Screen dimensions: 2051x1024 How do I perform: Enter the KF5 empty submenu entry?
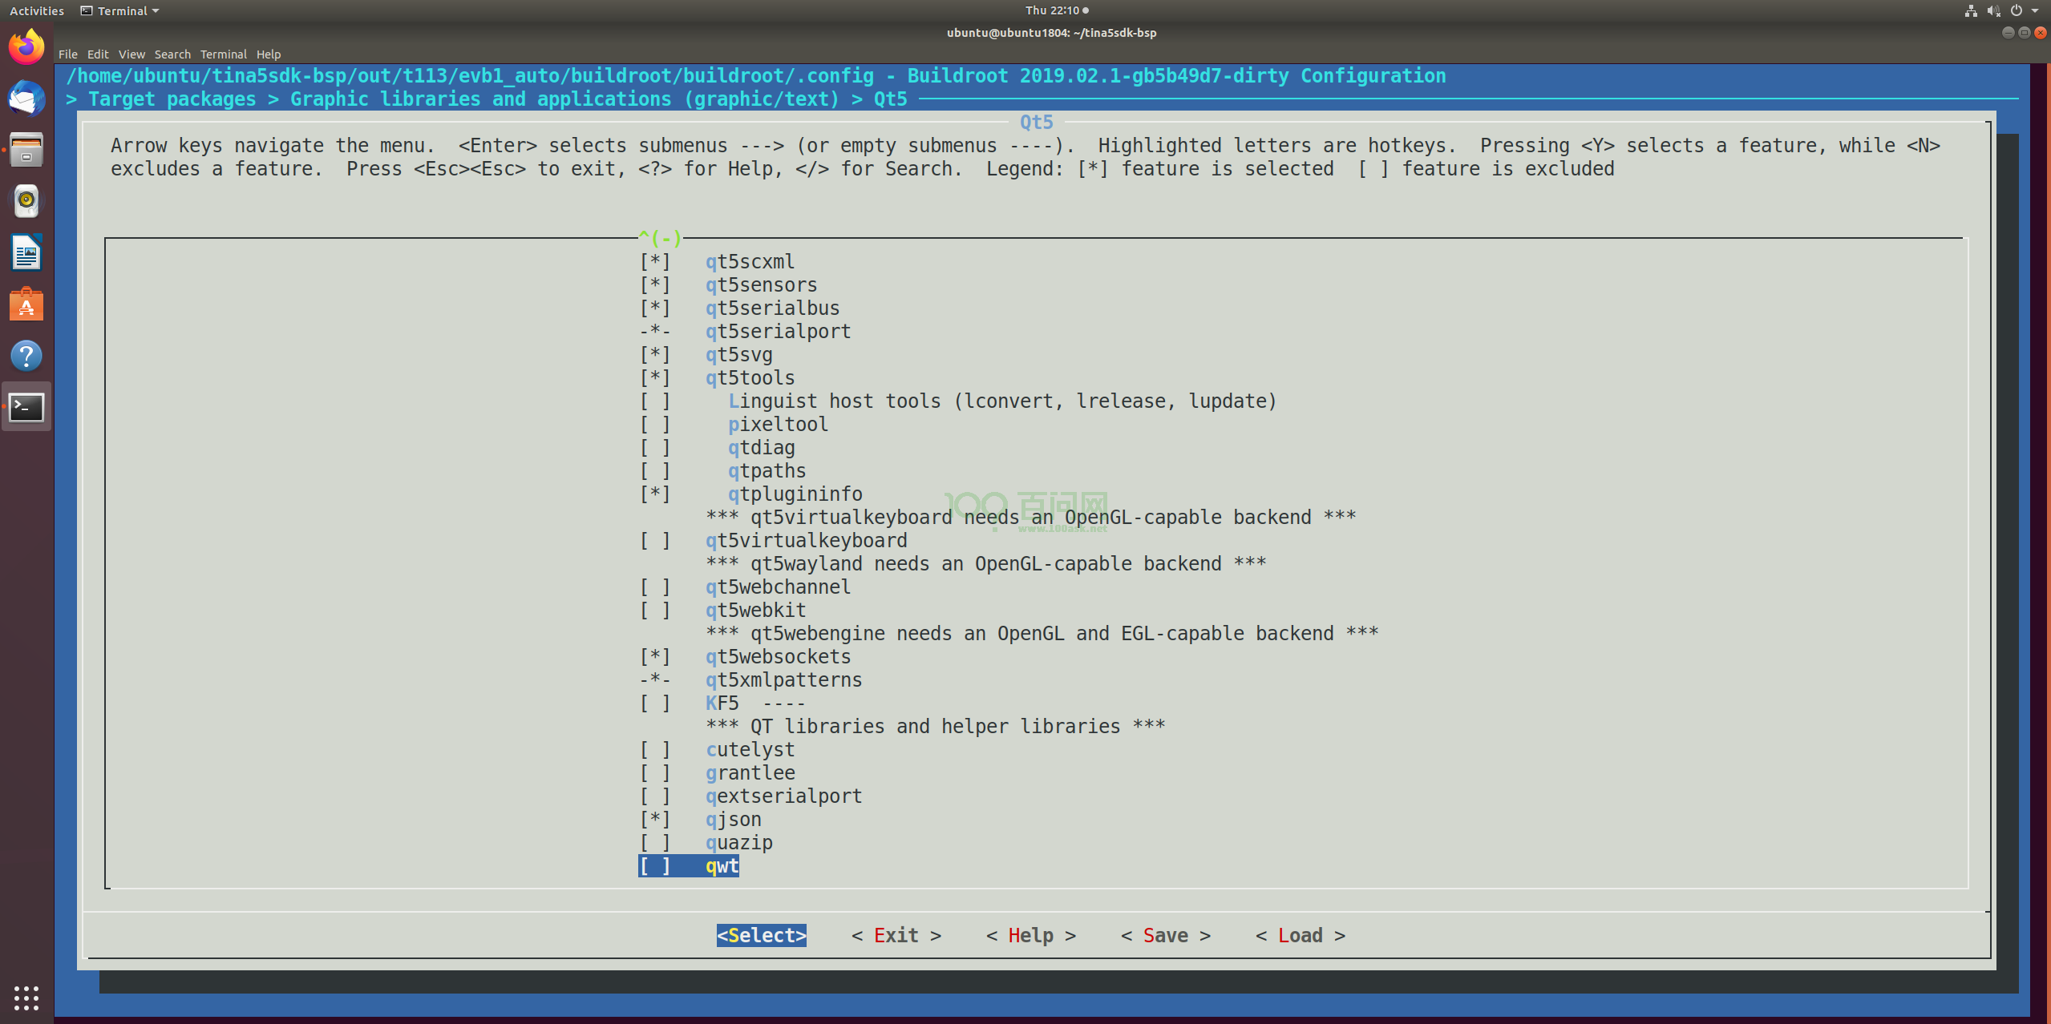[x=722, y=703]
